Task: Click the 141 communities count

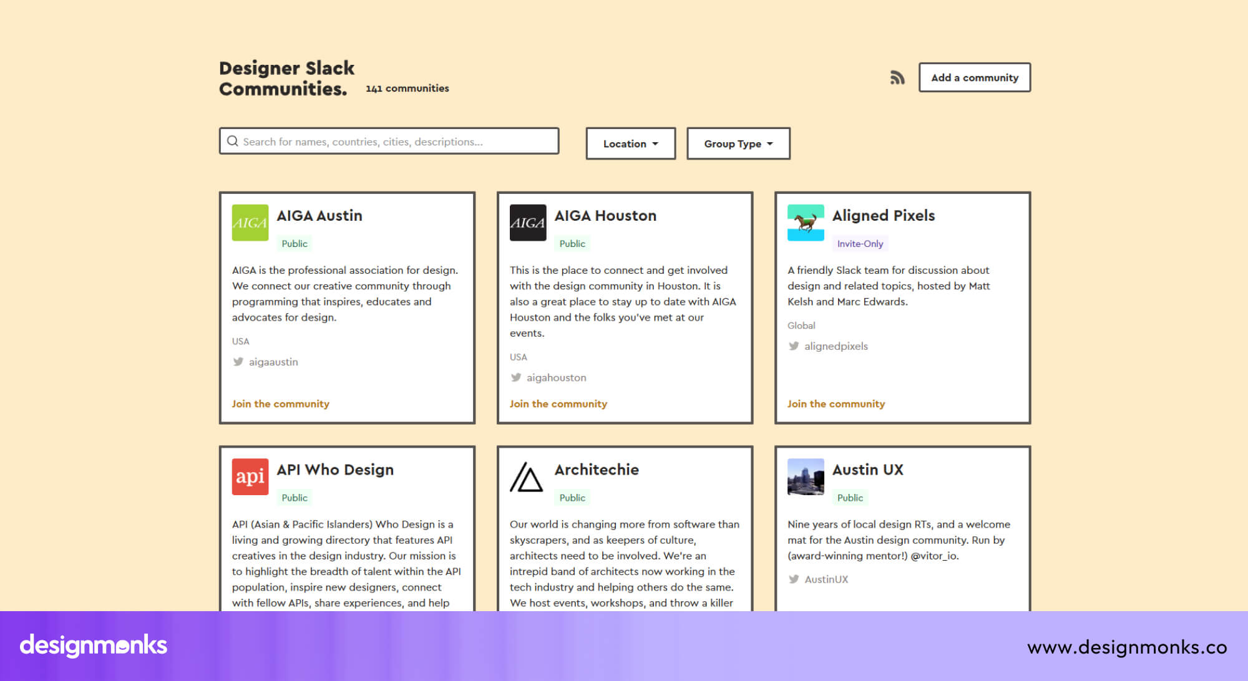Action: coord(407,89)
